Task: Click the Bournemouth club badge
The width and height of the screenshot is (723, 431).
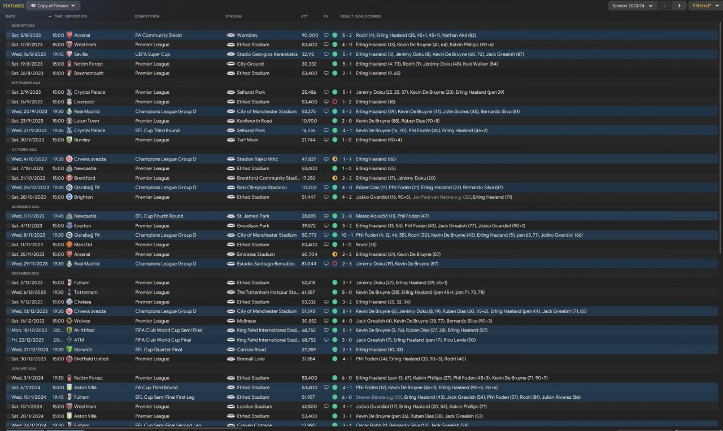Action: (69, 73)
